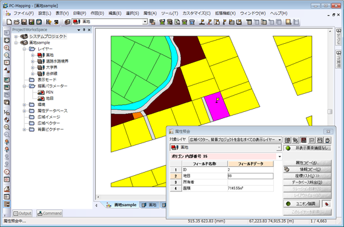Click the new blank document toolbar icon
Image resolution: width=344 pixels, height=227 pixels.
(x=9, y=22)
